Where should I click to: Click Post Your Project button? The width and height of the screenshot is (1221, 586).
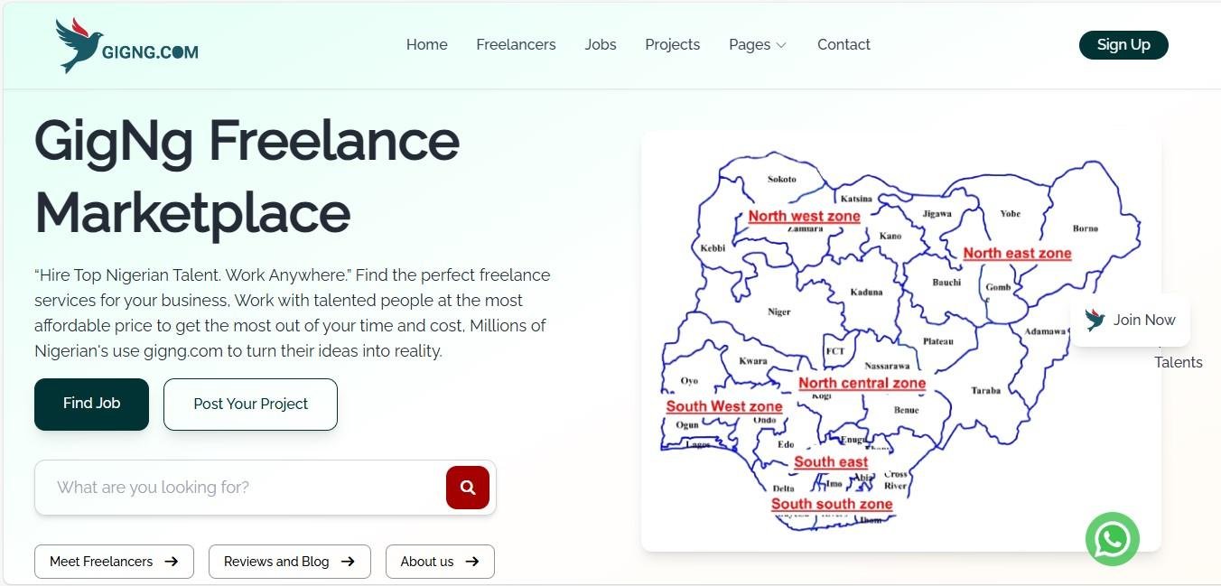tap(250, 404)
